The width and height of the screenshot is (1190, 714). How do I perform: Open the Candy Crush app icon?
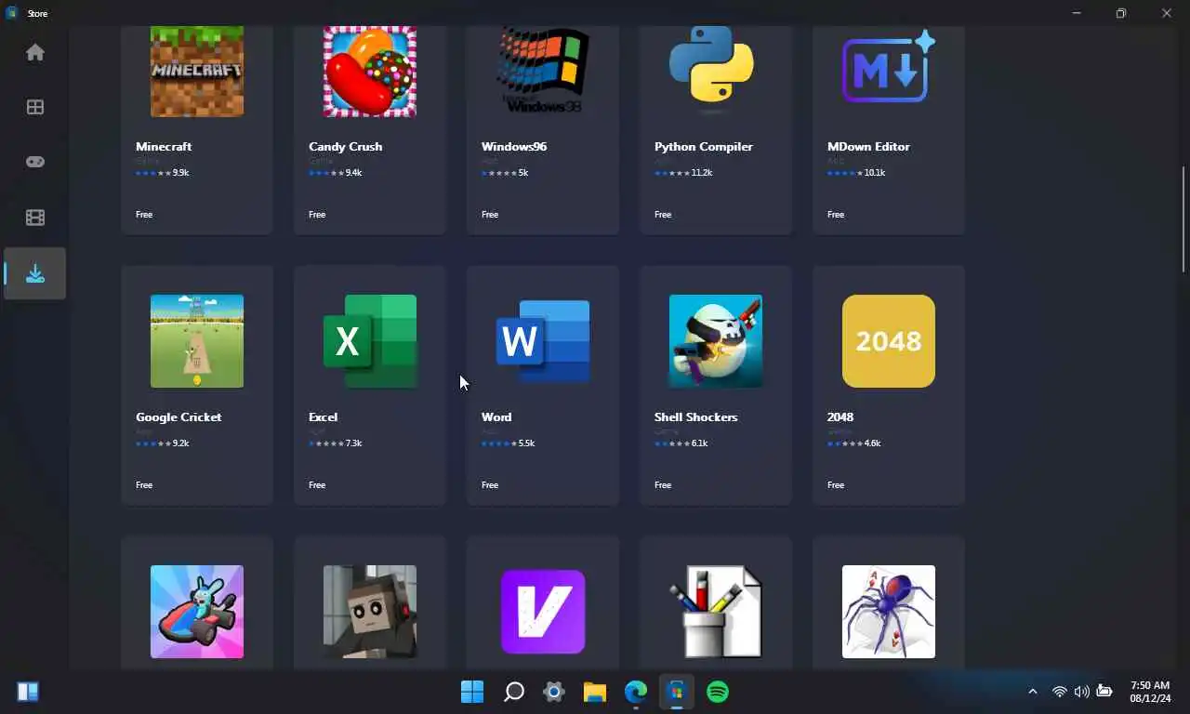[x=370, y=72]
